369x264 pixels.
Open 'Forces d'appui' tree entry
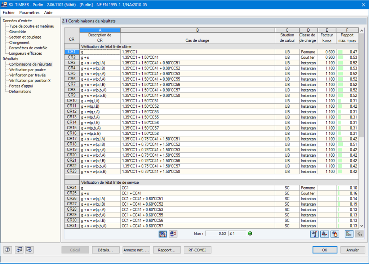point(21,86)
